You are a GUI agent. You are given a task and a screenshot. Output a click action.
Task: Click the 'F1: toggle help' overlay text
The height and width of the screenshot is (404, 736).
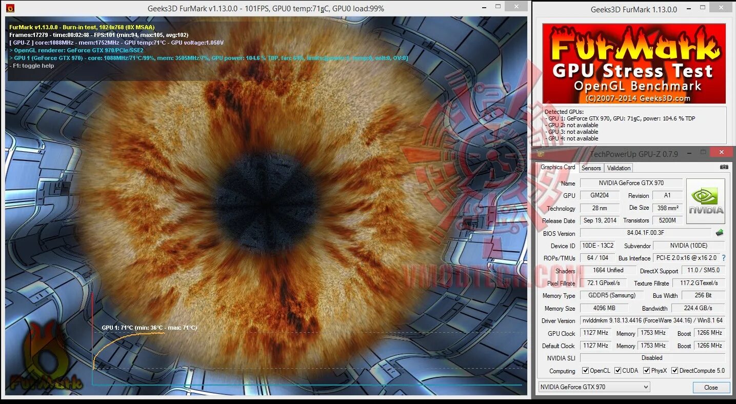pyautogui.click(x=32, y=66)
